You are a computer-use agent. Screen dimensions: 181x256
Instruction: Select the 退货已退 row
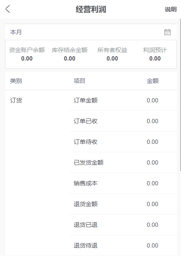123,225
